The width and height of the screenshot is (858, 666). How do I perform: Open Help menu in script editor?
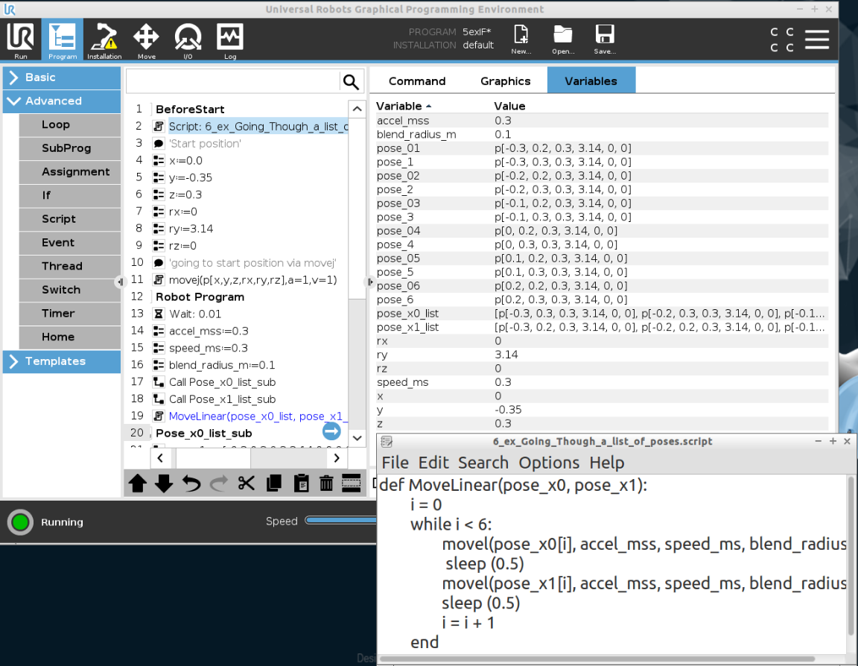pyautogui.click(x=606, y=463)
